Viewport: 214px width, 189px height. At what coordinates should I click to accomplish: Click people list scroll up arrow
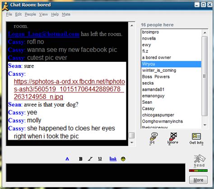click(x=205, y=32)
